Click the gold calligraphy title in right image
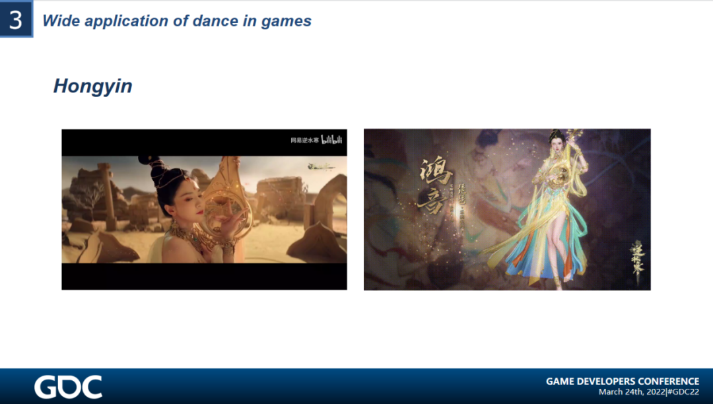 (434, 185)
